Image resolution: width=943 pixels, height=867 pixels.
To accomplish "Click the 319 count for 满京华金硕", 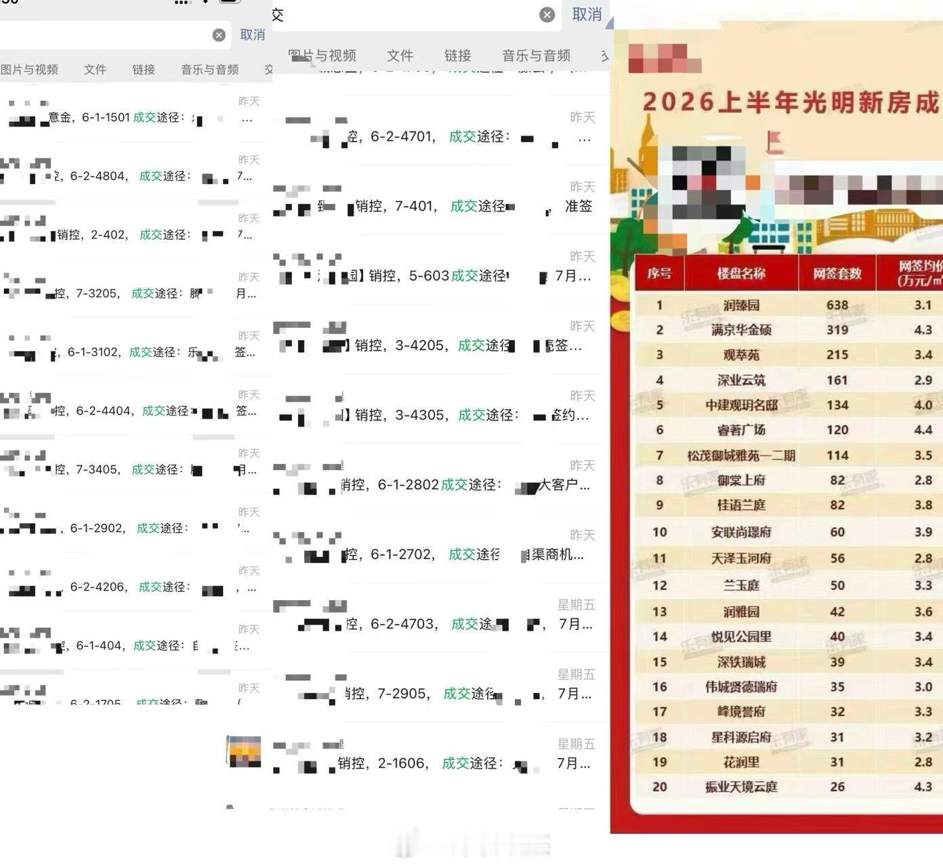I will click(x=837, y=330).
